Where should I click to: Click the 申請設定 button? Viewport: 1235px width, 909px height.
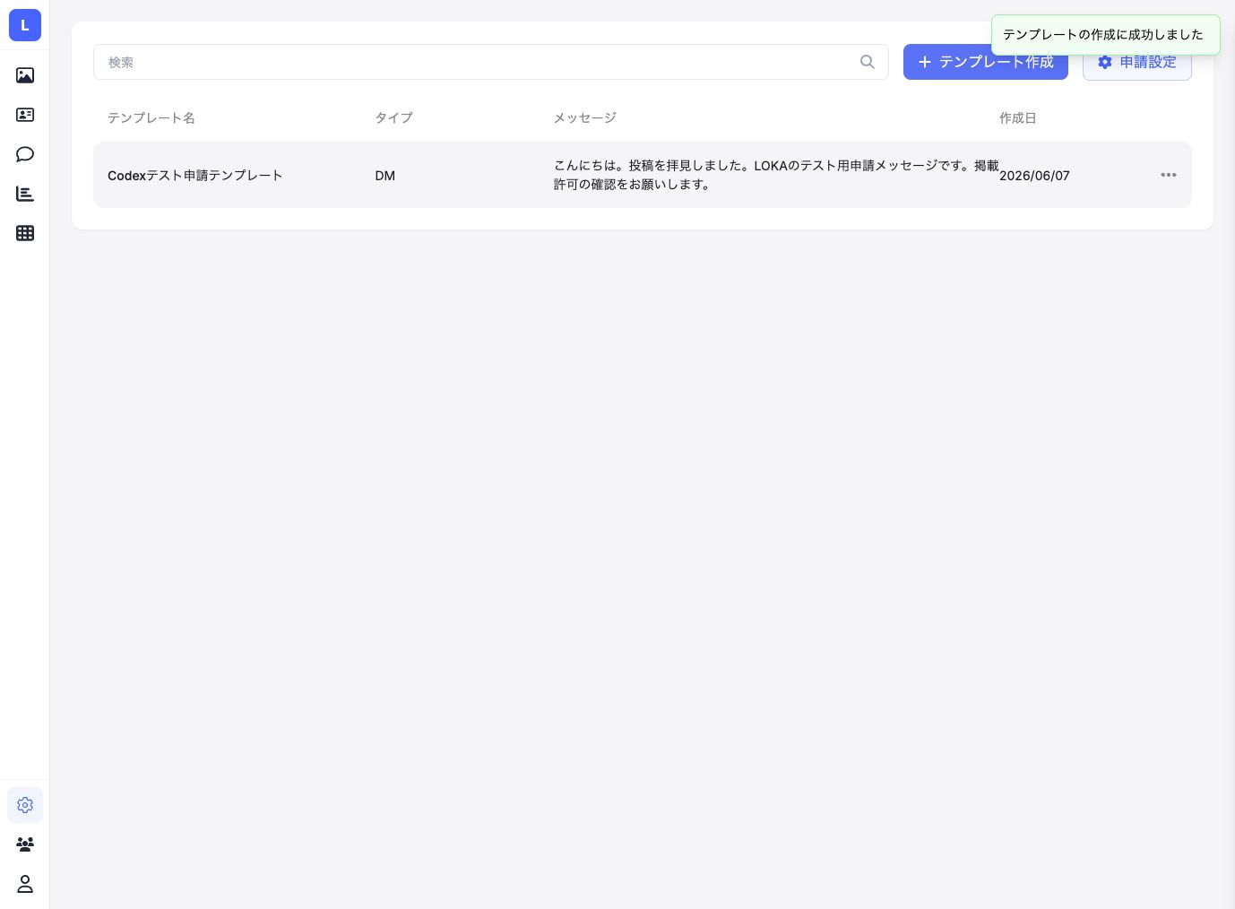pos(1137,62)
